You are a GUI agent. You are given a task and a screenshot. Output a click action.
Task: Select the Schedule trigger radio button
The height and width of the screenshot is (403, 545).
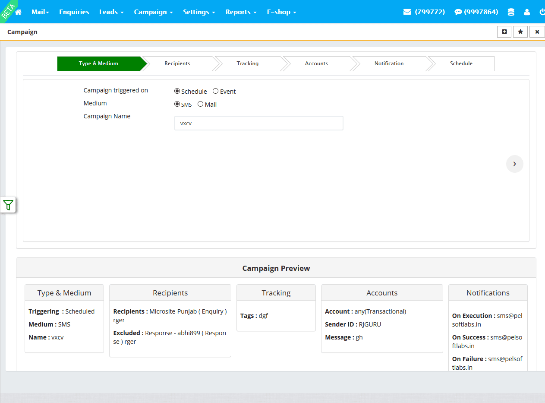point(177,91)
